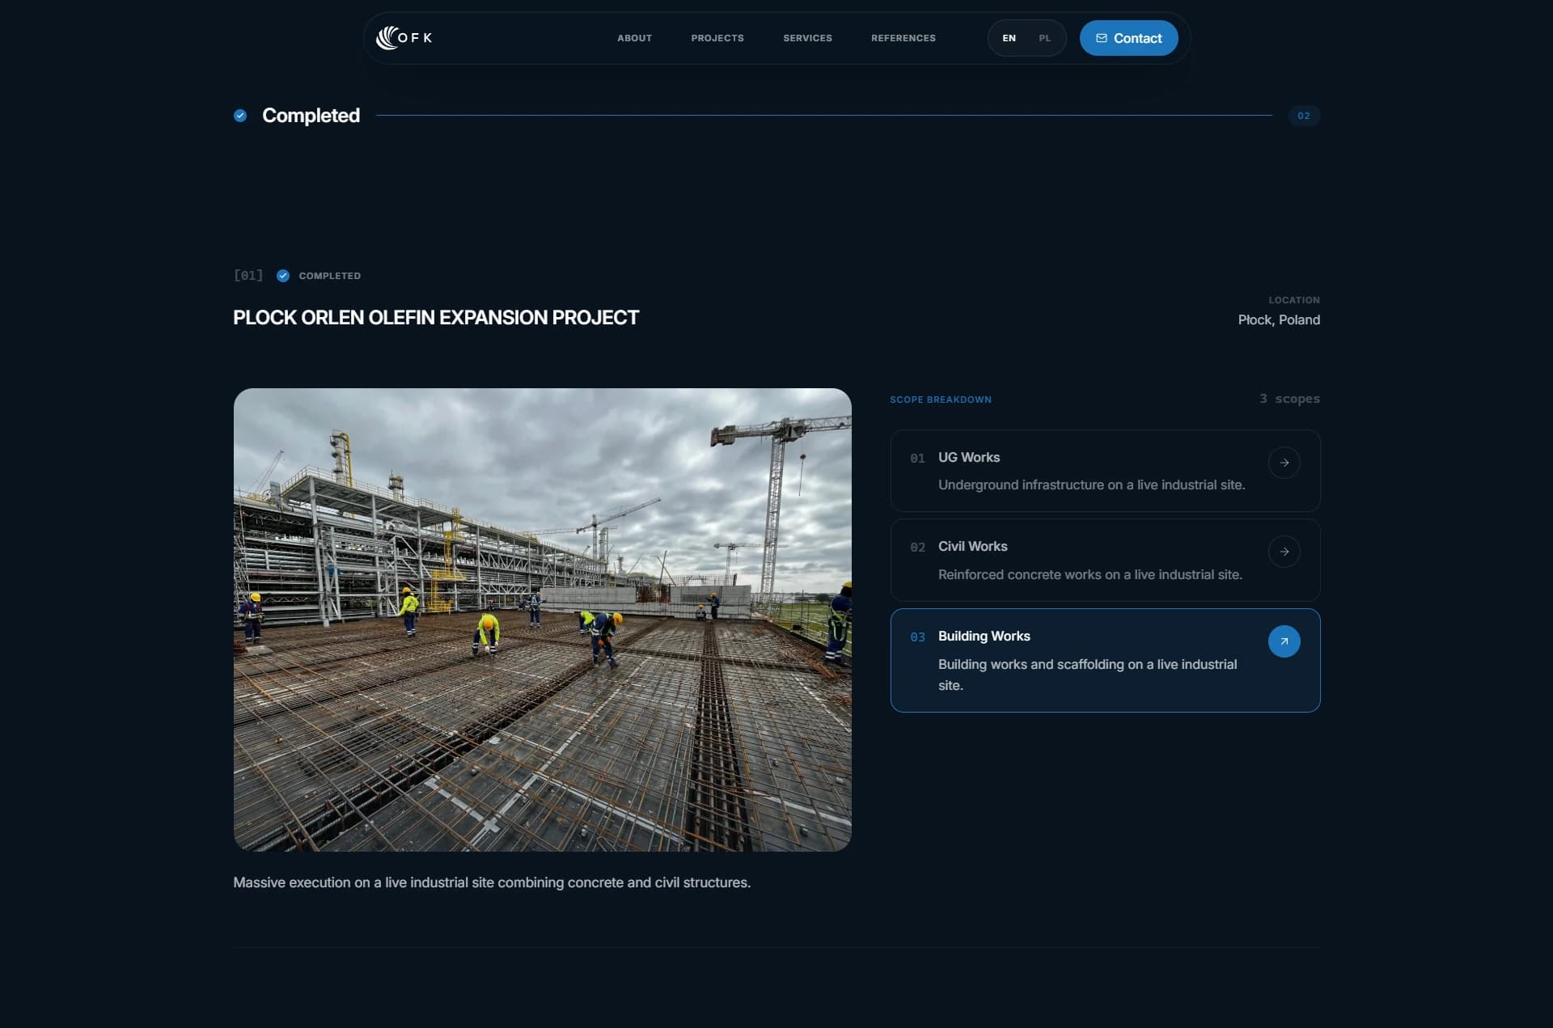Click the PLOCK ORLEN OLEFIN EXPANSION PROJECT title

(x=436, y=317)
